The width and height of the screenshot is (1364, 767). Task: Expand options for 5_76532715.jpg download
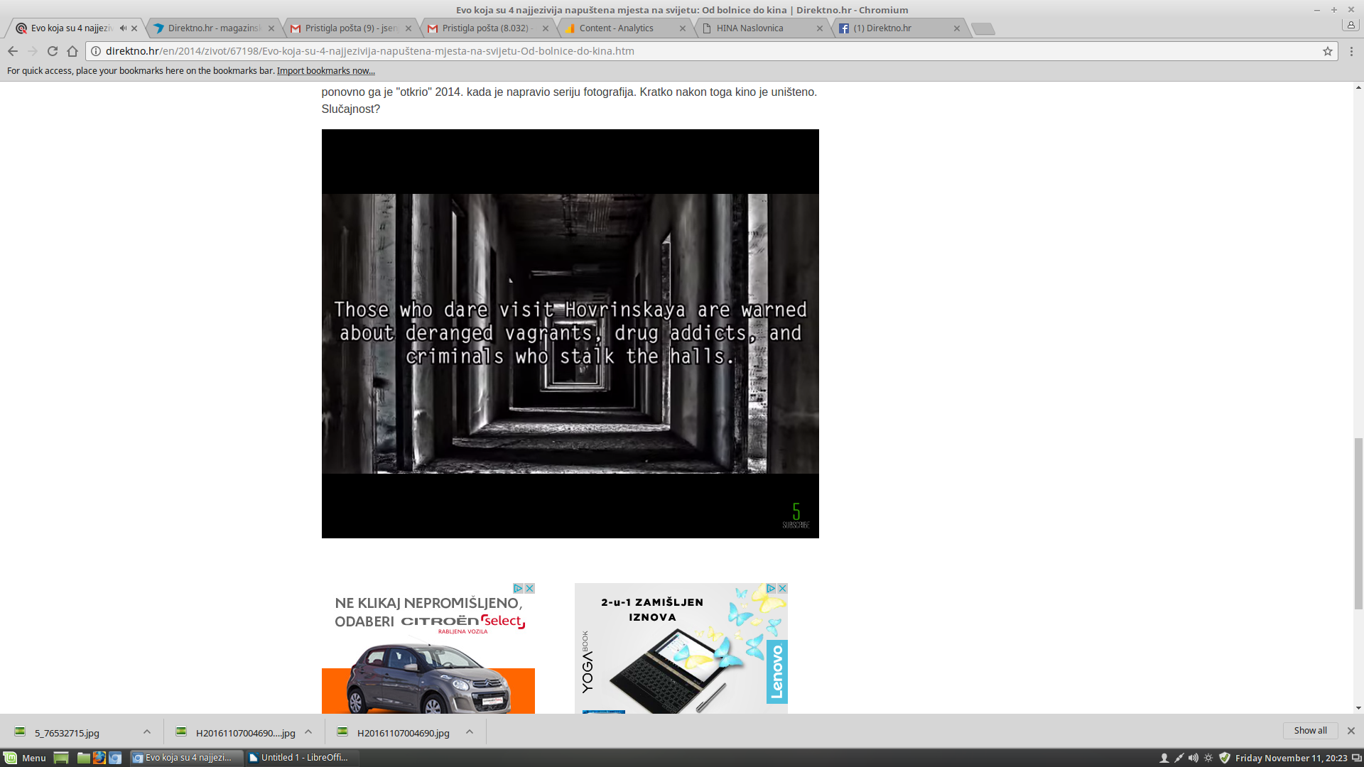pos(147,732)
